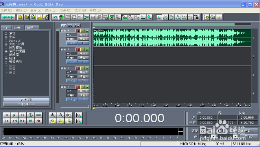Viewport: 260px width, 147px height.
Task: Expand the 波形振幅 effects node
Action: point(6,48)
